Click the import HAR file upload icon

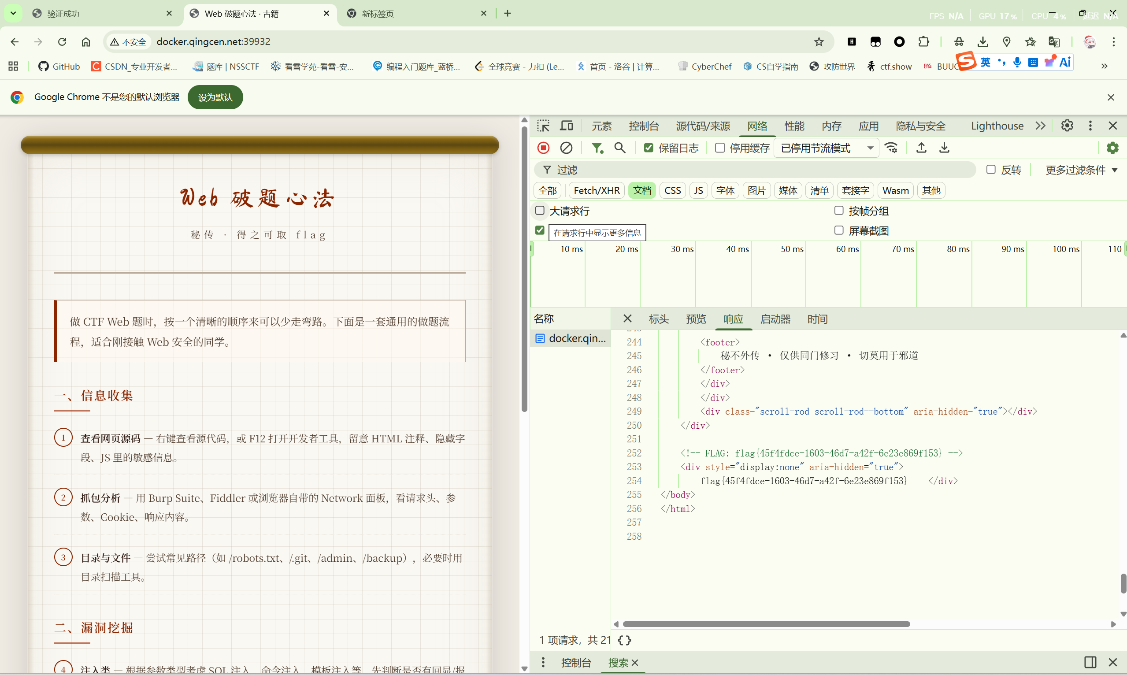coord(921,148)
